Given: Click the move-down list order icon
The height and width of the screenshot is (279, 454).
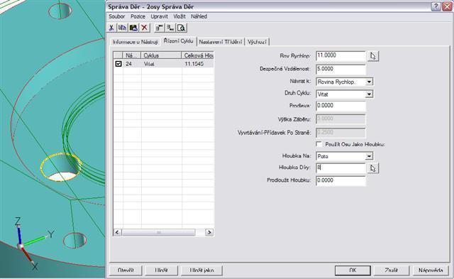Looking at the screenshot, I should [170, 28].
